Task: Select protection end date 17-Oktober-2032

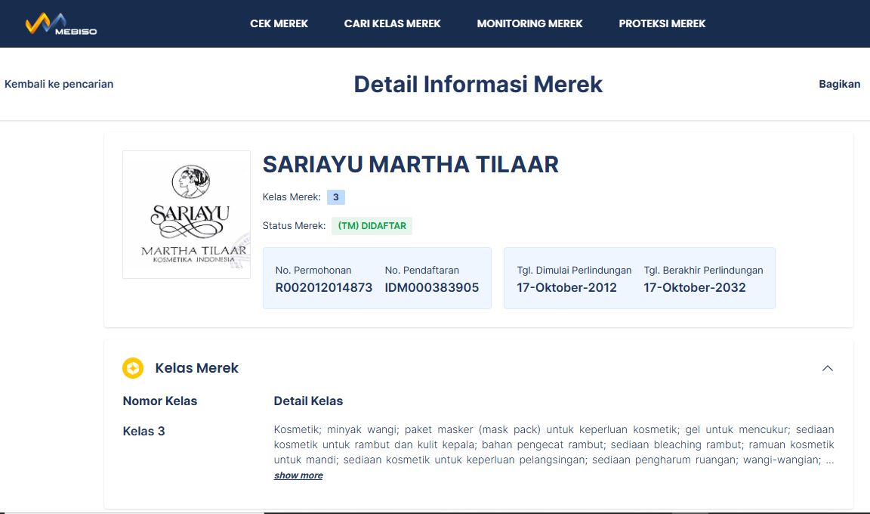Action: pos(695,287)
